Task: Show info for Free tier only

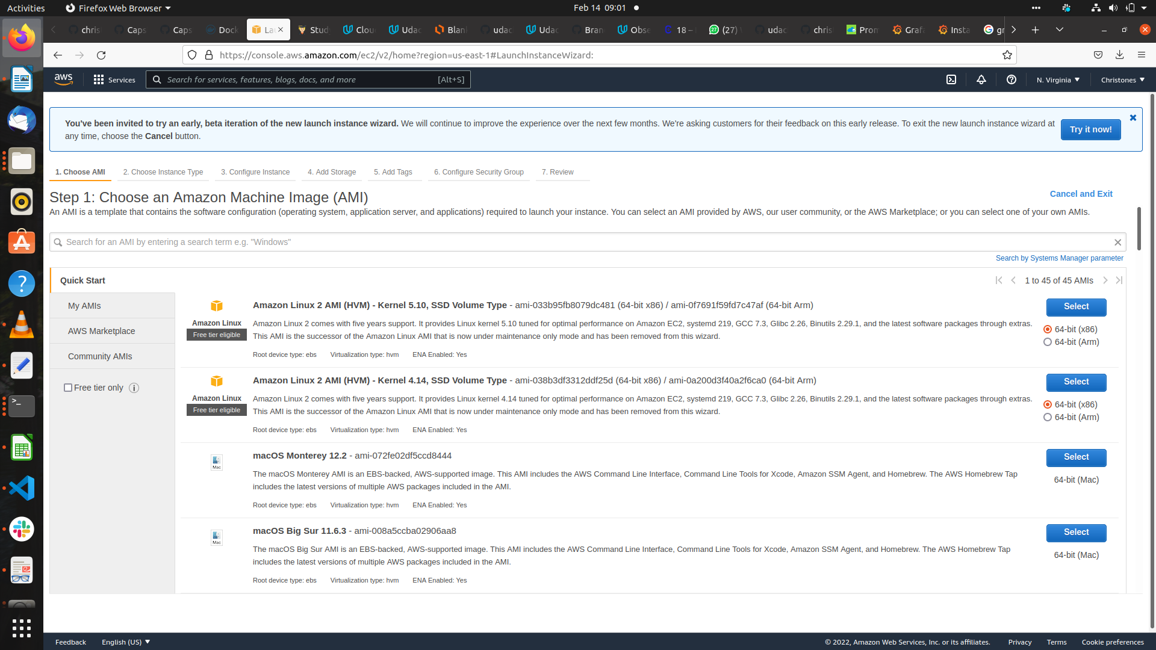Action: click(x=134, y=388)
